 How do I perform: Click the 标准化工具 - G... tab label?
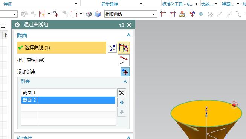coord(177,4)
